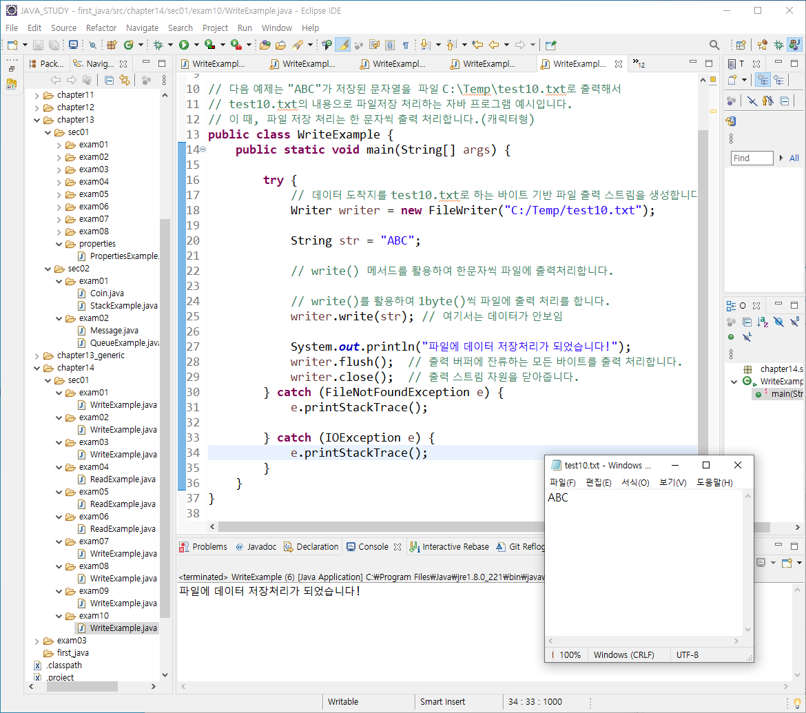Click the New Java Class icon
The width and height of the screenshot is (806, 713).
coord(129,45)
